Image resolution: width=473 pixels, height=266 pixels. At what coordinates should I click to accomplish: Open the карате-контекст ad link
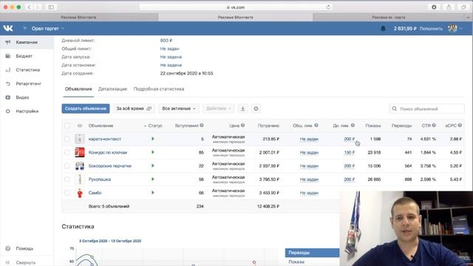(x=105, y=139)
